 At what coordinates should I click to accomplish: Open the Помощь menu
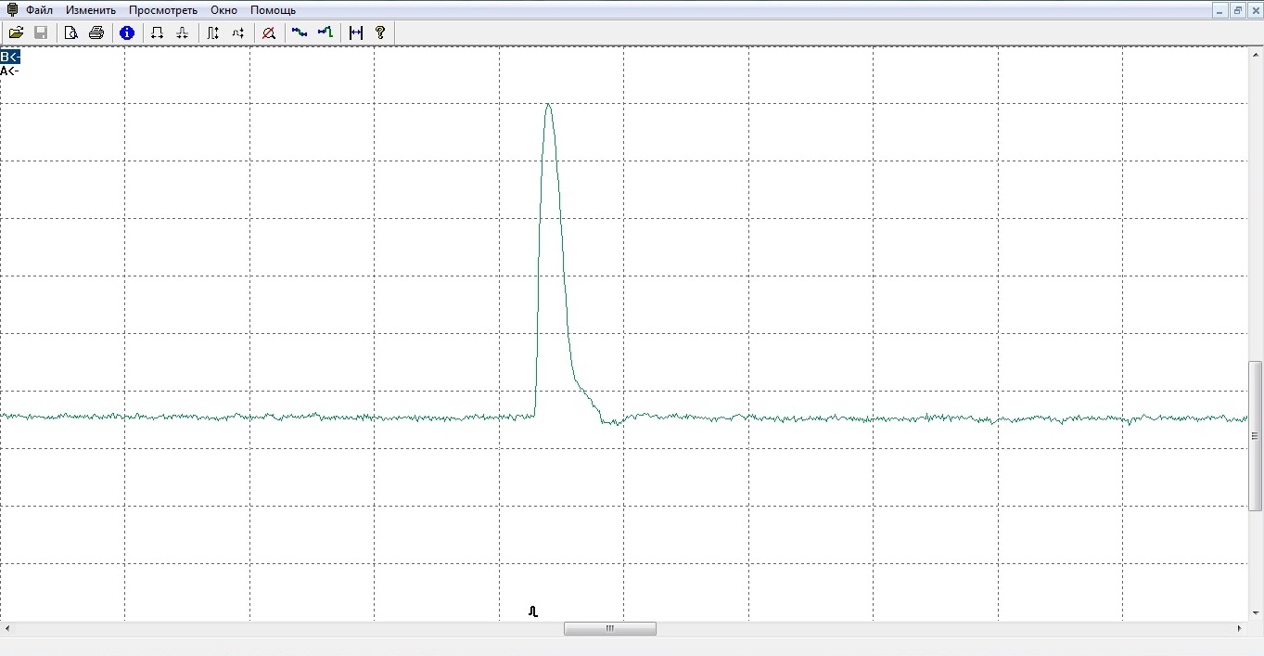coord(273,10)
